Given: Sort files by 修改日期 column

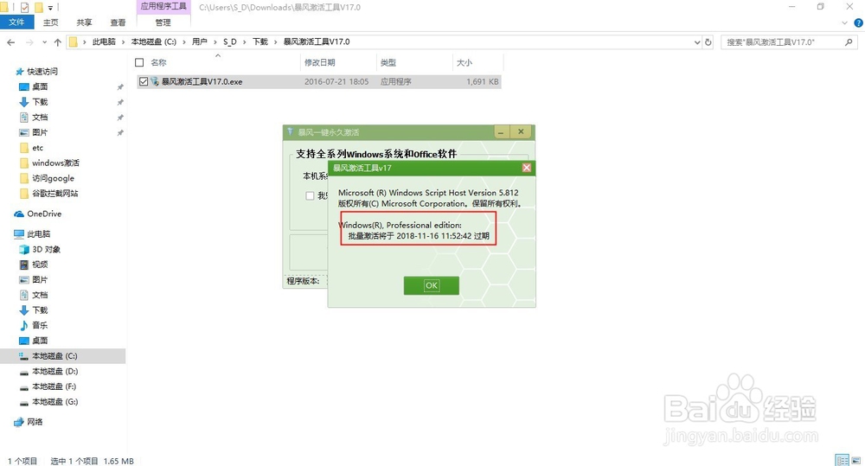Looking at the screenshot, I should tap(320, 63).
